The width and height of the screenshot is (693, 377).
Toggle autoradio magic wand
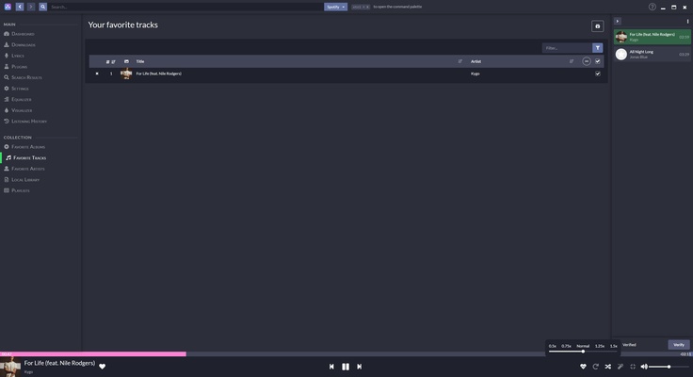(x=620, y=367)
